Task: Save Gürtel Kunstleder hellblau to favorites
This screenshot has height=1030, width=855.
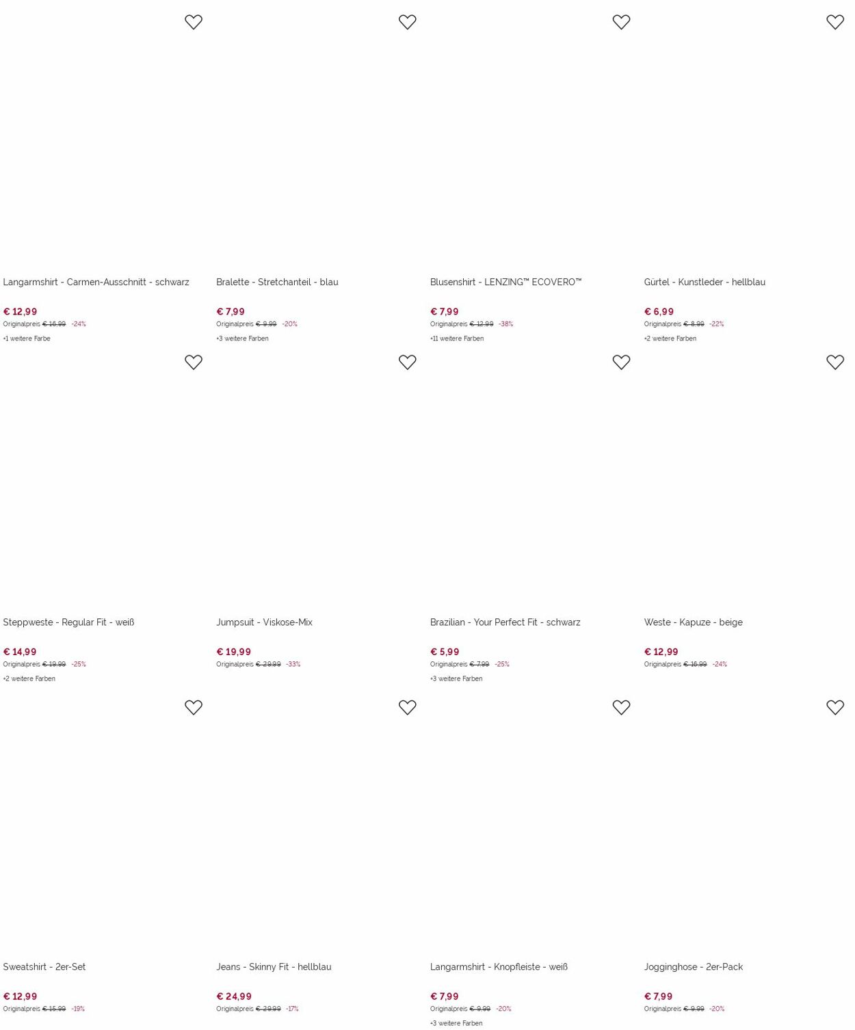Action: tap(835, 22)
